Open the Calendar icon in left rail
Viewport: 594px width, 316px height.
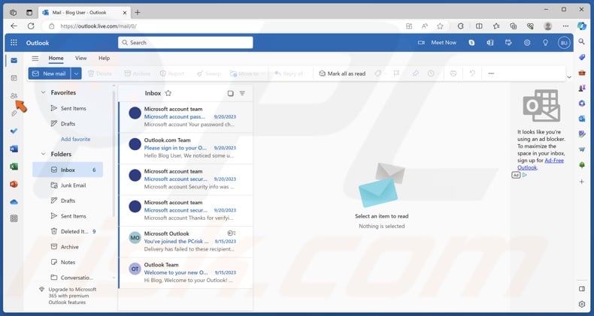(x=14, y=78)
